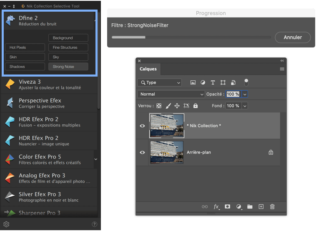The image size is (316, 231).
Task: Select Viveza 3 Ajuster la couleur entry
Action: (x=49, y=84)
